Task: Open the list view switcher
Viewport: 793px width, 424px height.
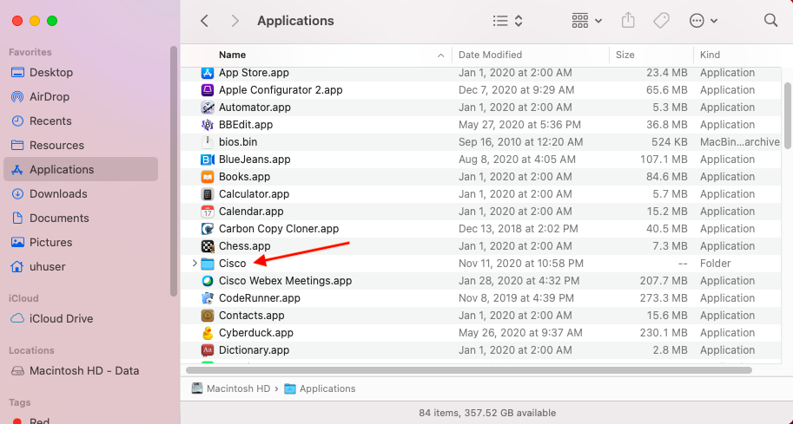Action: click(507, 21)
